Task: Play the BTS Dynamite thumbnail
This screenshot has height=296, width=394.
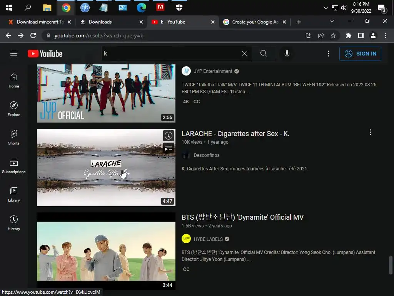Action: pyautogui.click(x=106, y=251)
